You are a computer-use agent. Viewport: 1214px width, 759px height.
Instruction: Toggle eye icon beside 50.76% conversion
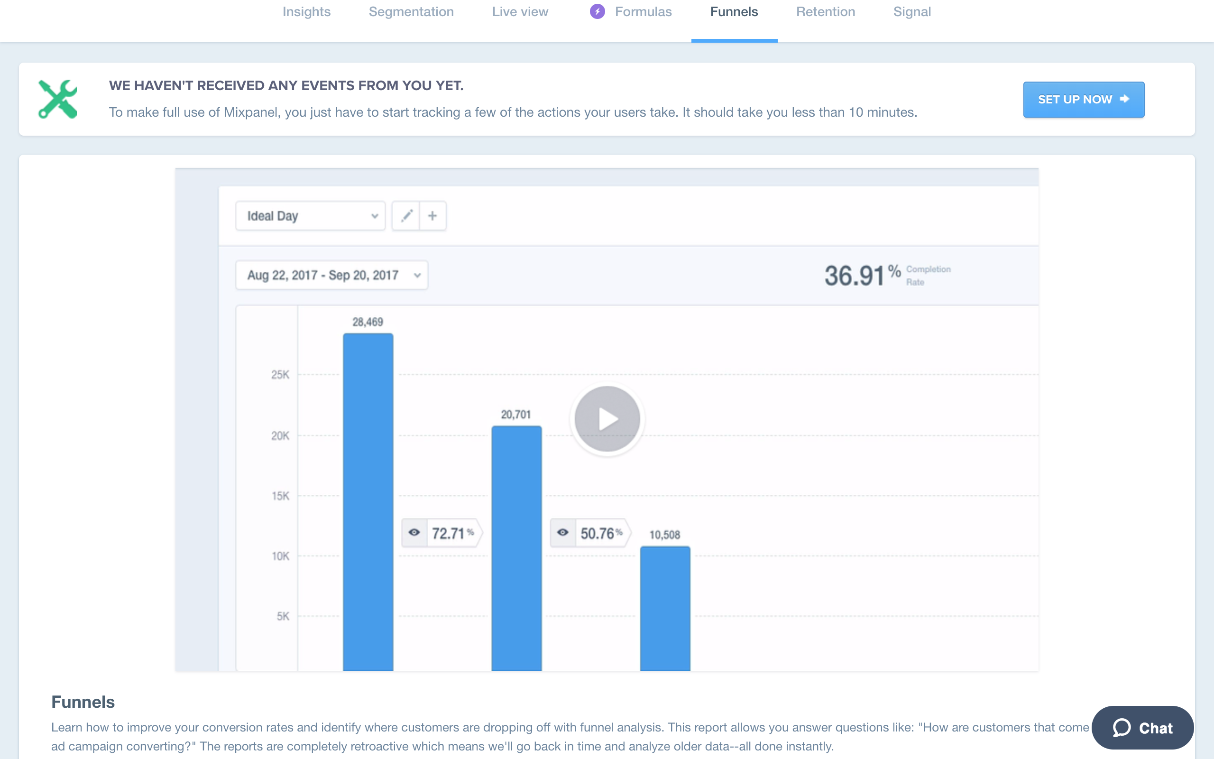pyautogui.click(x=563, y=533)
